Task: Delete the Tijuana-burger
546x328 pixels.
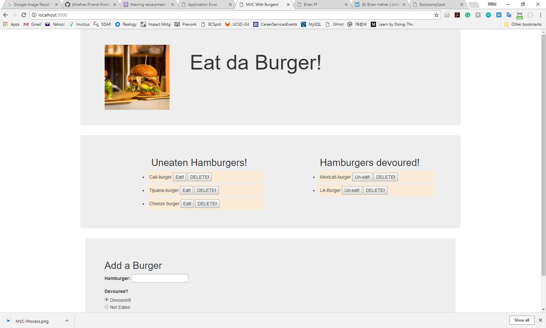Action: [206, 190]
